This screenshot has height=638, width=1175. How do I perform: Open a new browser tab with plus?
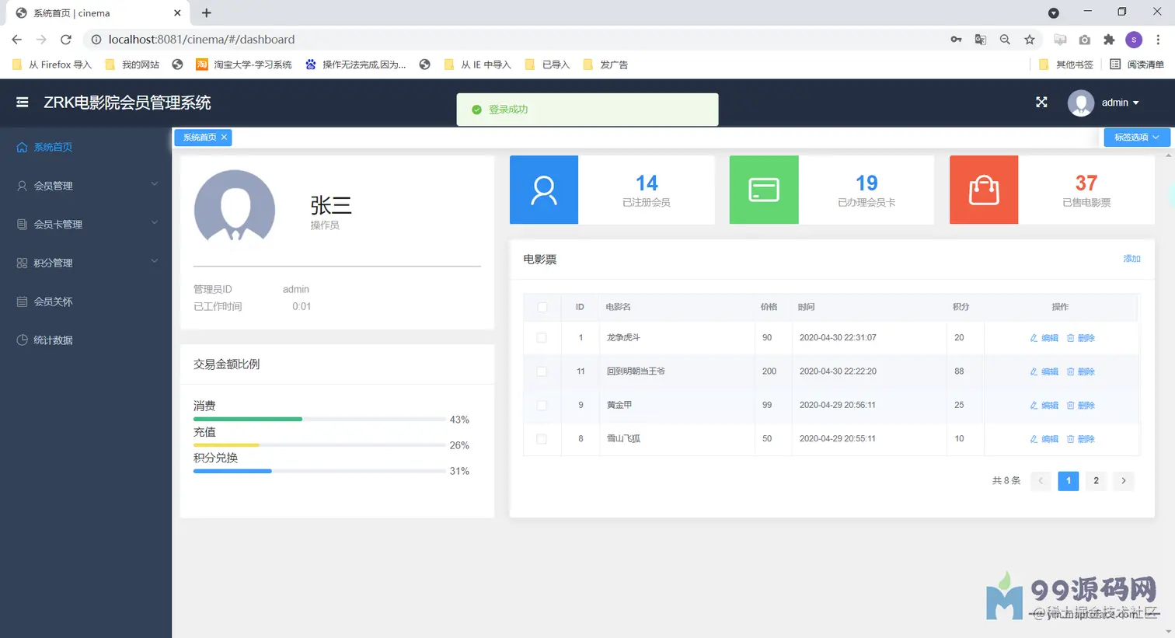tap(207, 12)
